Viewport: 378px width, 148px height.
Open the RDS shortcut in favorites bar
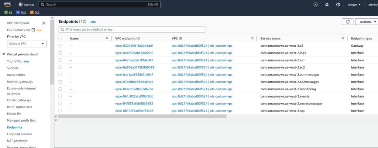point(21,13)
